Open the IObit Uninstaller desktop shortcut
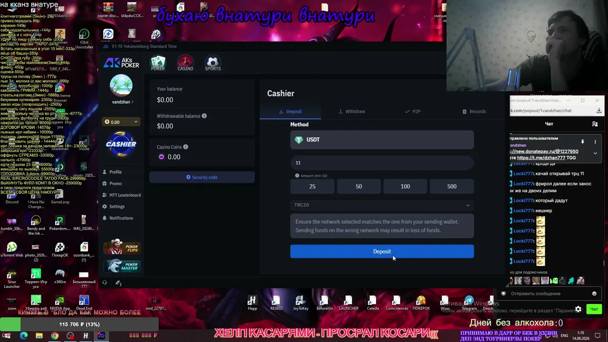The width and height of the screenshot is (608, 342). tap(84, 39)
